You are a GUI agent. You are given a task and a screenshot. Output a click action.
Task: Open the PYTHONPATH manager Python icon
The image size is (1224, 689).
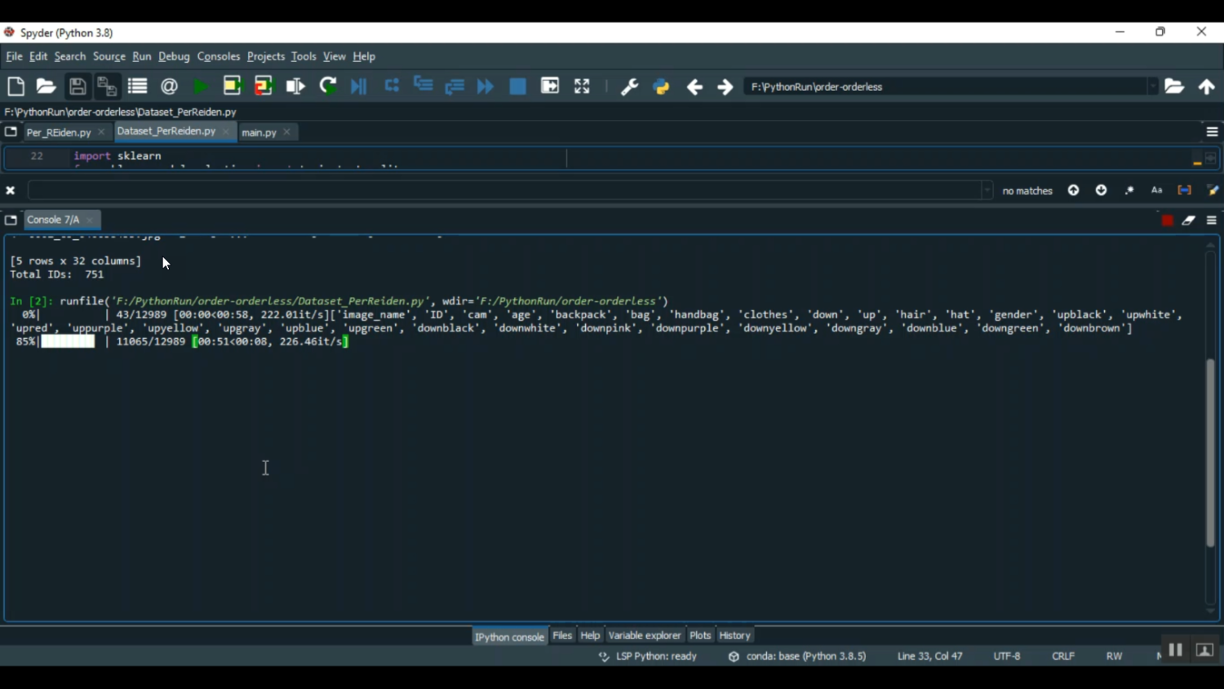(x=661, y=87)
